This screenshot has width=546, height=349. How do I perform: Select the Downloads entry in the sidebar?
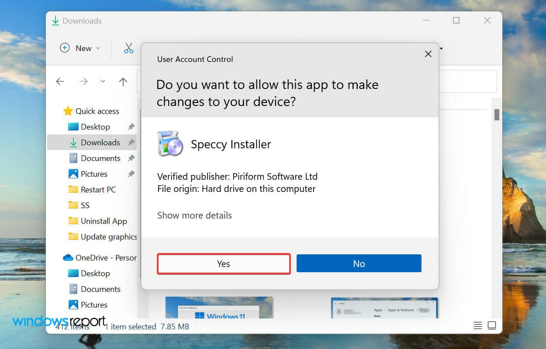(x=100, y=142)
